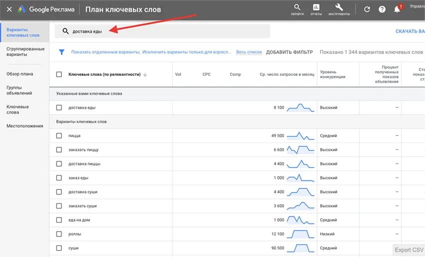Toggle the select-all header checkbox
The width and height of the screenshot is (425, 257).
59,74
